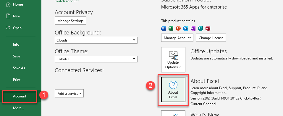Click the Office Background: label
The width and height of the screenshot is (283, 116).
[78, 33]
